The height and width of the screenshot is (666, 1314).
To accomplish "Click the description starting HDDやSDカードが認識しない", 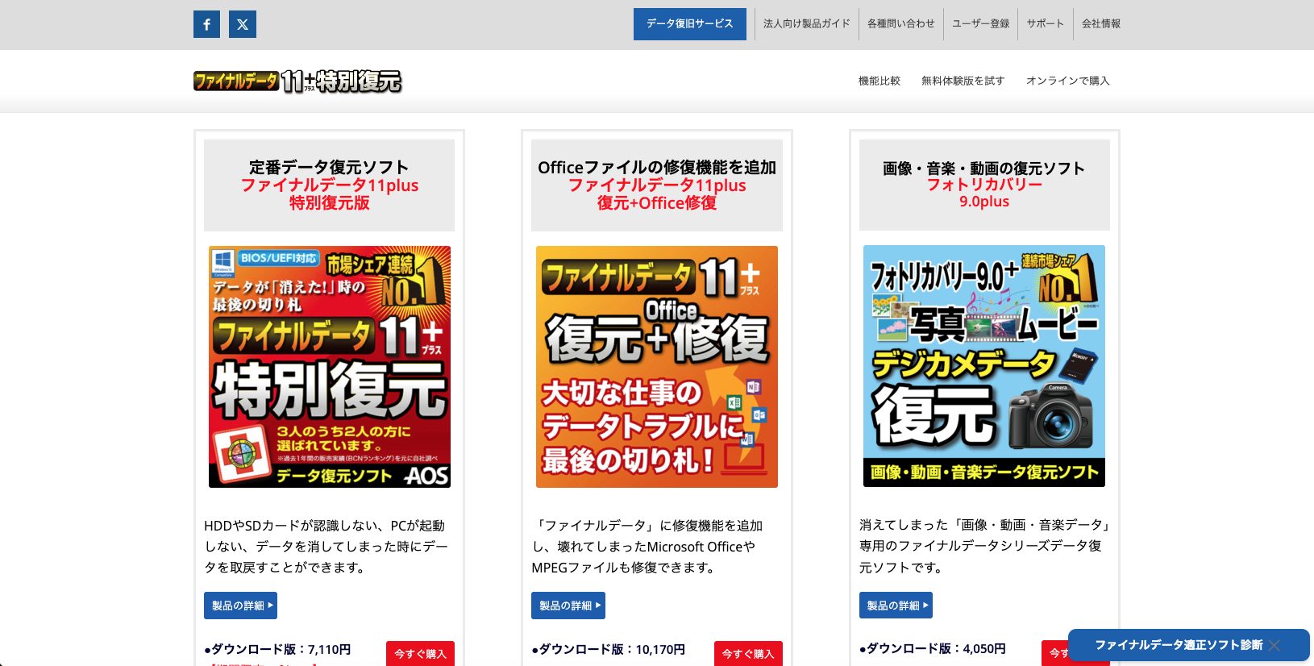I will click(x=326, y=547).
